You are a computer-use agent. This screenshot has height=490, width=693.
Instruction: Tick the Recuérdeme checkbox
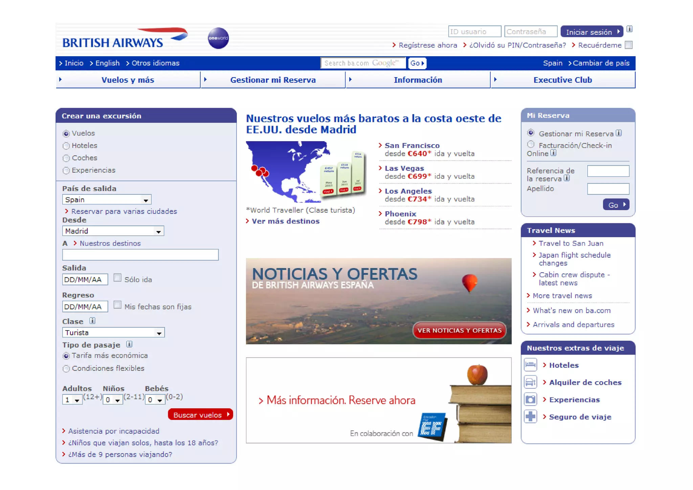click(x=628, y=45)
